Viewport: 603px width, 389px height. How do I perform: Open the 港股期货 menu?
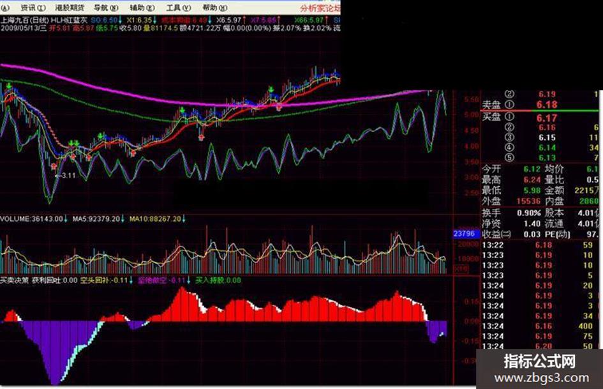69,7
